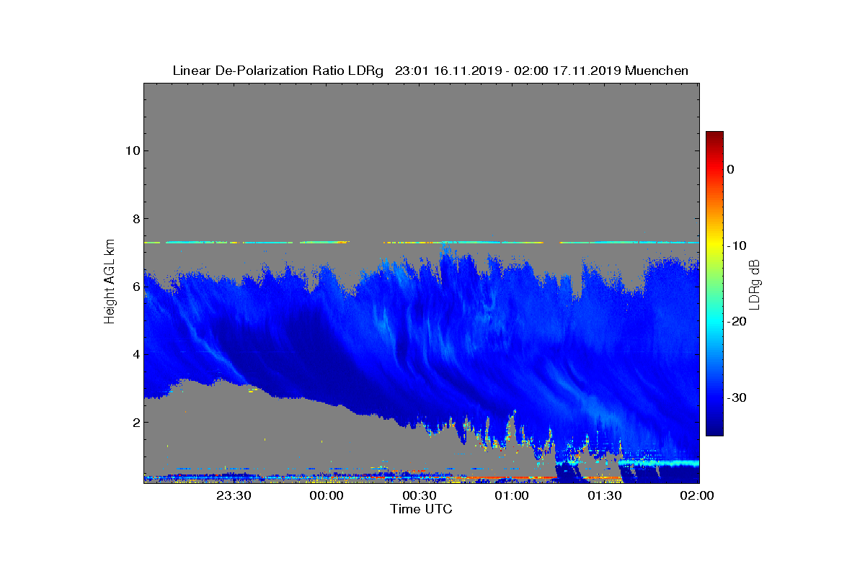Viewport: 865px width, 576px height.
Task: Click the colorbar value -20
Action: point(736,322)
